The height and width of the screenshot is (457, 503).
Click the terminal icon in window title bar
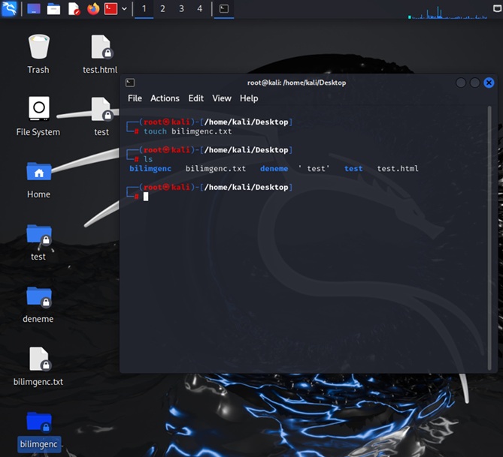tap(130, 83)
